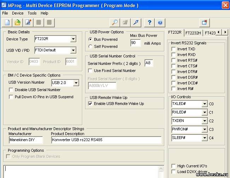Click the Product Description text field
230x178 pixels.
click(x=106, y=140)
